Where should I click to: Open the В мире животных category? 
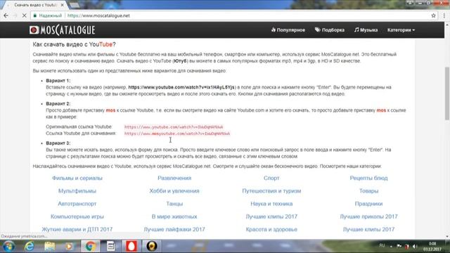click(x=174, y=216)
